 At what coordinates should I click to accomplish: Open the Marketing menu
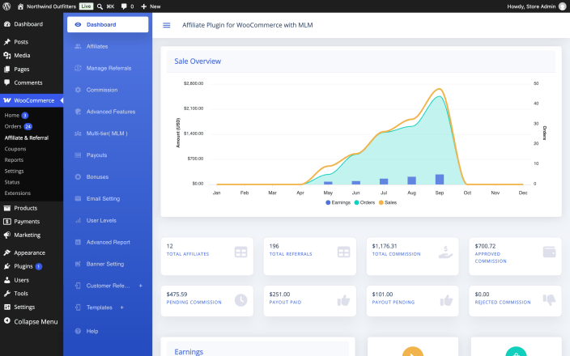(32, 235)
